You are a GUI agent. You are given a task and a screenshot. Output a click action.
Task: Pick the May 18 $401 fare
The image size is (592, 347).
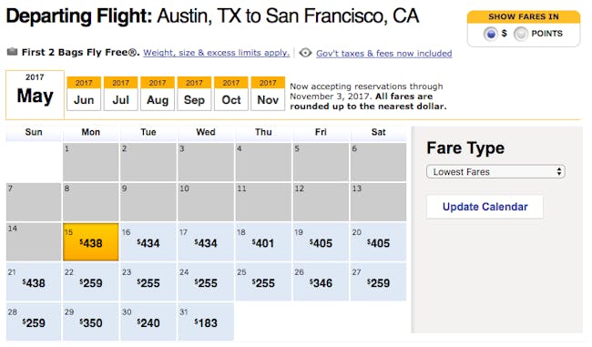click(263, 241)
